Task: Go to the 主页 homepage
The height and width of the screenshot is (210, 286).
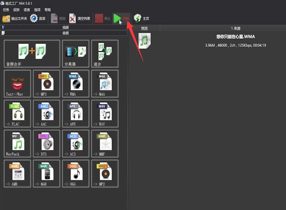Action: pyautogui.click(x=141, y=19)
